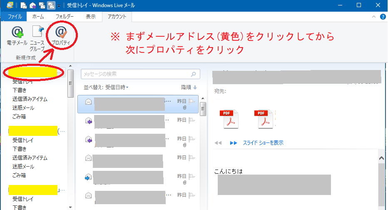The width and height of the screenshot is (388, 210).
Task: Click スライド ショーを表示 link
Action: tap(263, 142)
